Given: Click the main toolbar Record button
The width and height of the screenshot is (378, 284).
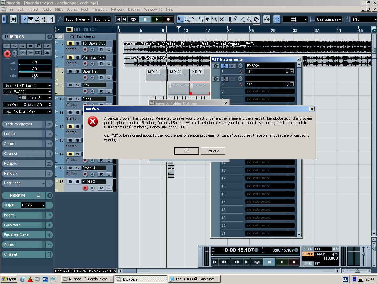Looking at the screenshot, I should pos(168,19).
